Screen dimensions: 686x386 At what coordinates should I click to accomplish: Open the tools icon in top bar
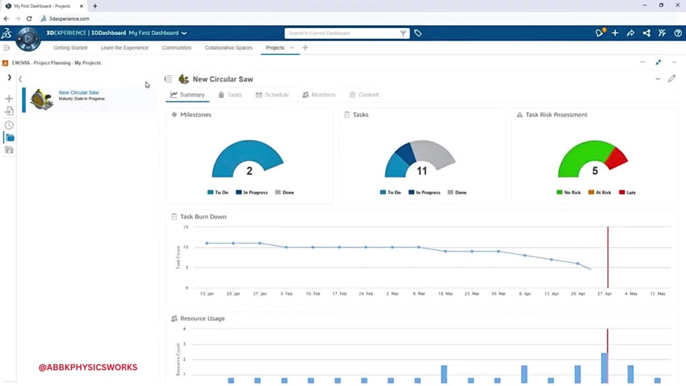(x=662, y=34)
